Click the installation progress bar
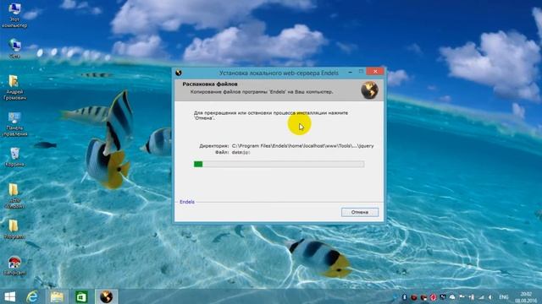Viewport: 542px width, 304px height. click(279, 164)
